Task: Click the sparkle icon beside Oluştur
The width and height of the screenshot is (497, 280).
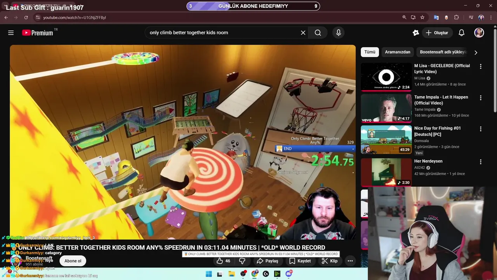Action: 416,33
